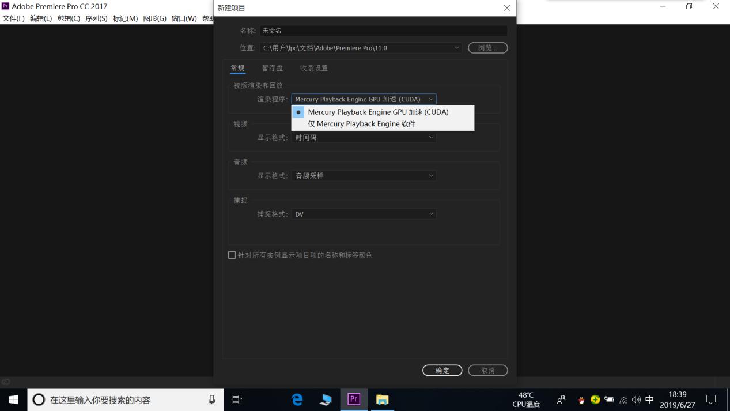This screenshot has width=730, height=411.
Task: Open the 文件(F) menu
Action: [x=13, y=18]
